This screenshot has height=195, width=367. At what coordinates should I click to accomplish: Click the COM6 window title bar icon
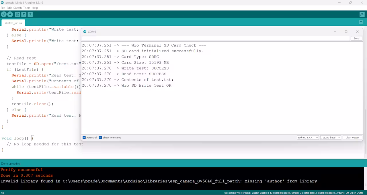click(x=85, y=31)
